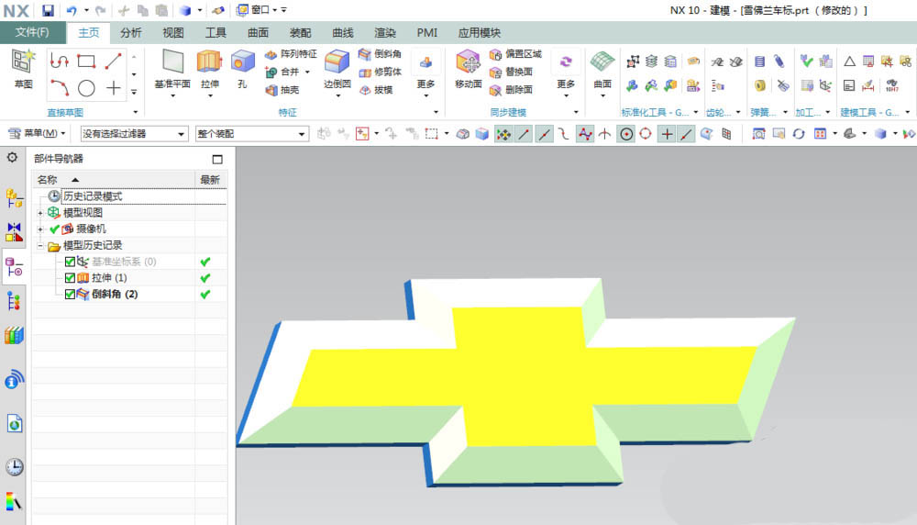Toggle checkbox for 倒斜角 (2) feature
Viewport: 917px width, 525px height.
pyautogui.click(x=70, y=295)
